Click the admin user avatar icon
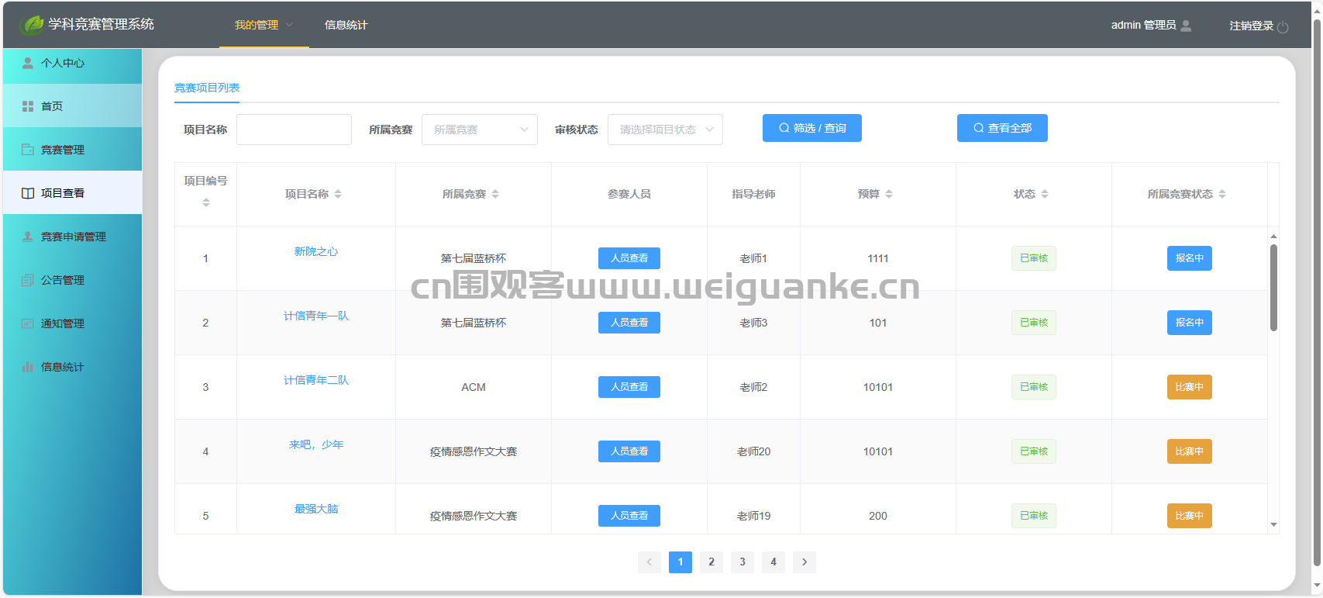The width and height of the screenshot is (1323, 598). (1186, 26)
